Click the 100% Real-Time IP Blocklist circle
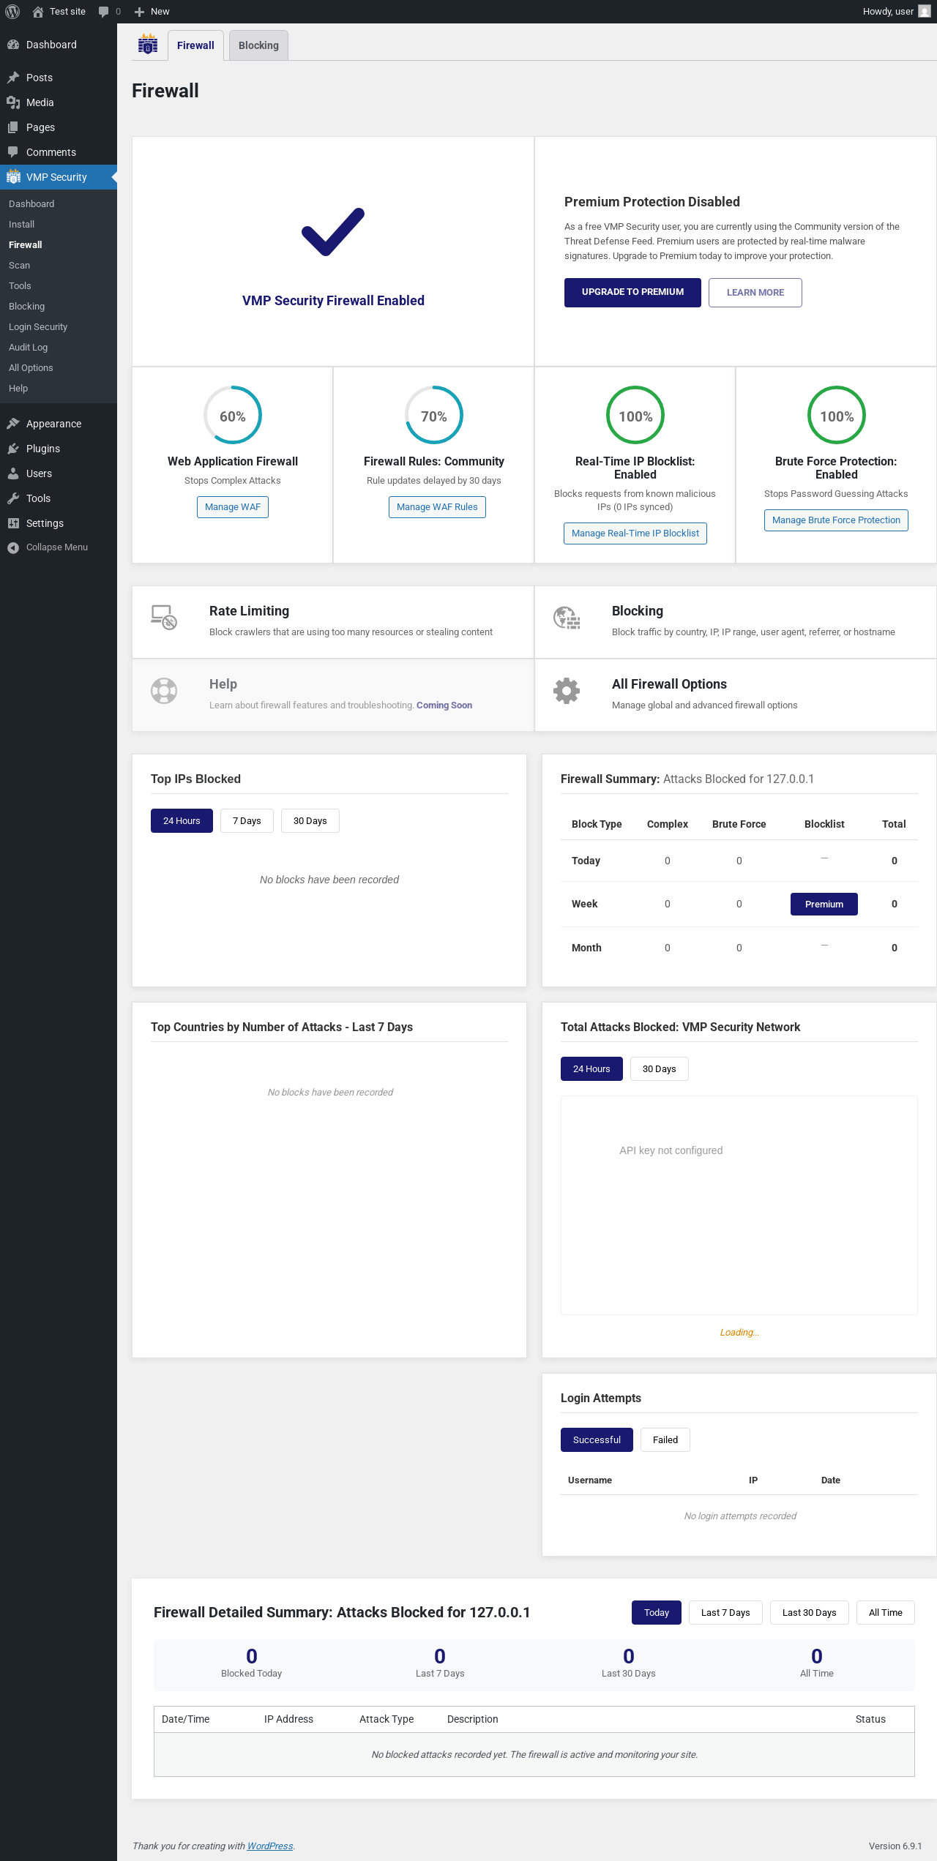Viewport: 937px width, 1861px height. (x=635, y=415)
